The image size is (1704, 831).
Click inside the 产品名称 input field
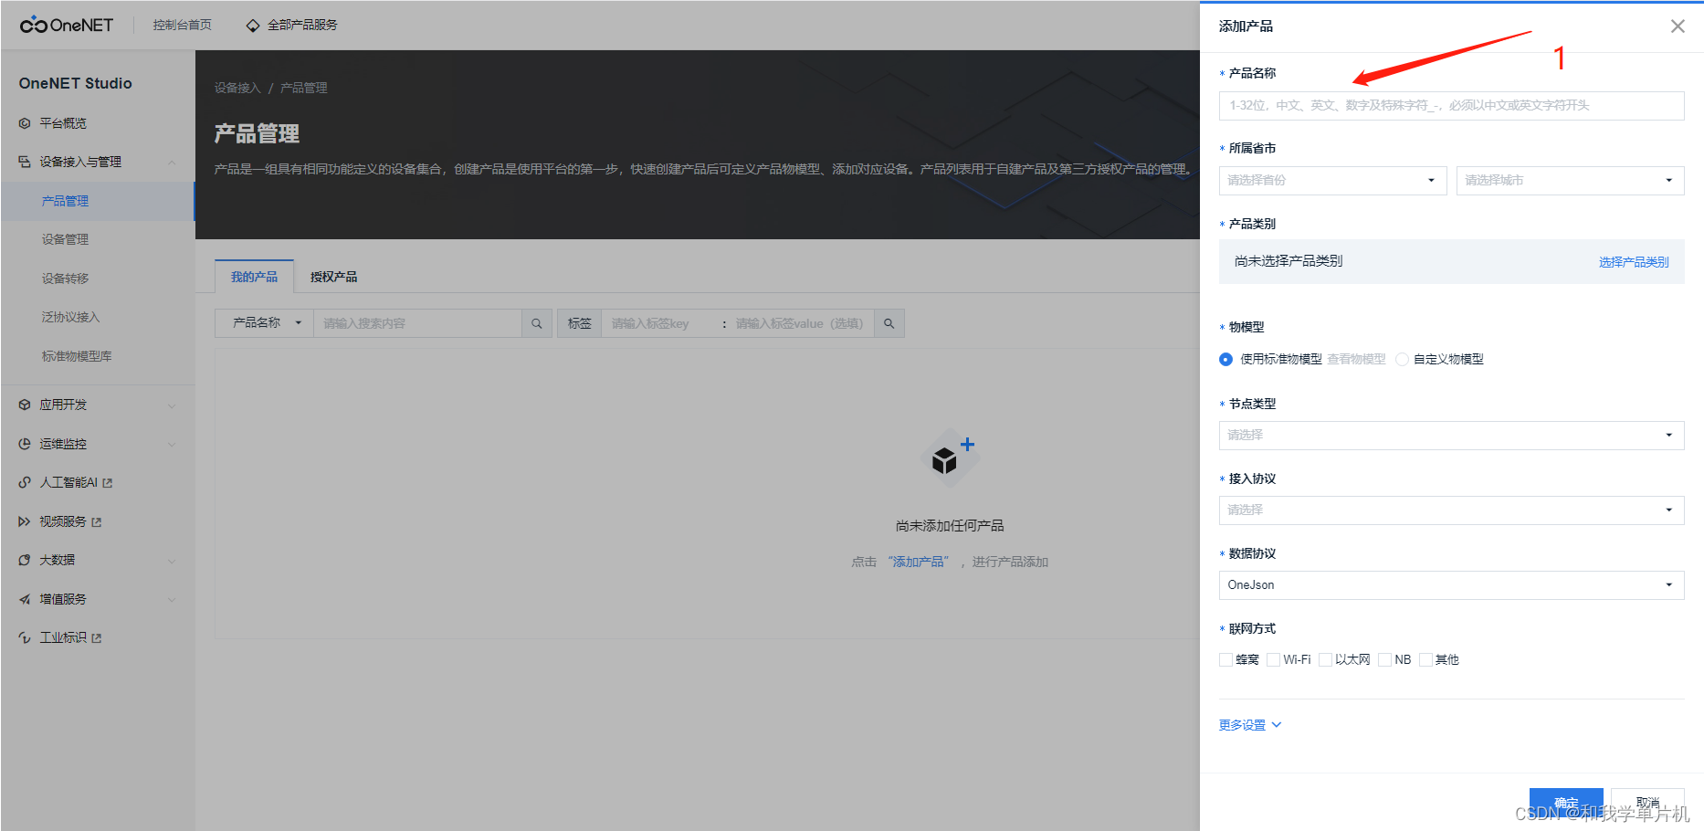[x=1451, y=105]
